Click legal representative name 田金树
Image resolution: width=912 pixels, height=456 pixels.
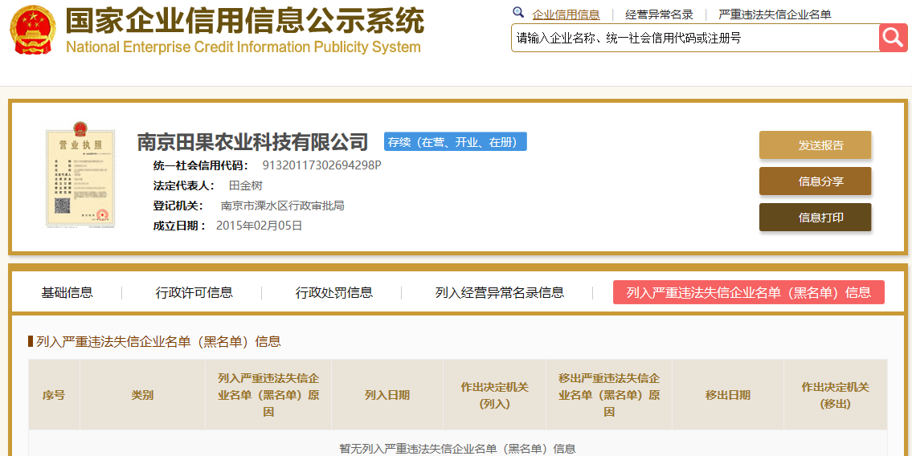tap(245, 186)
